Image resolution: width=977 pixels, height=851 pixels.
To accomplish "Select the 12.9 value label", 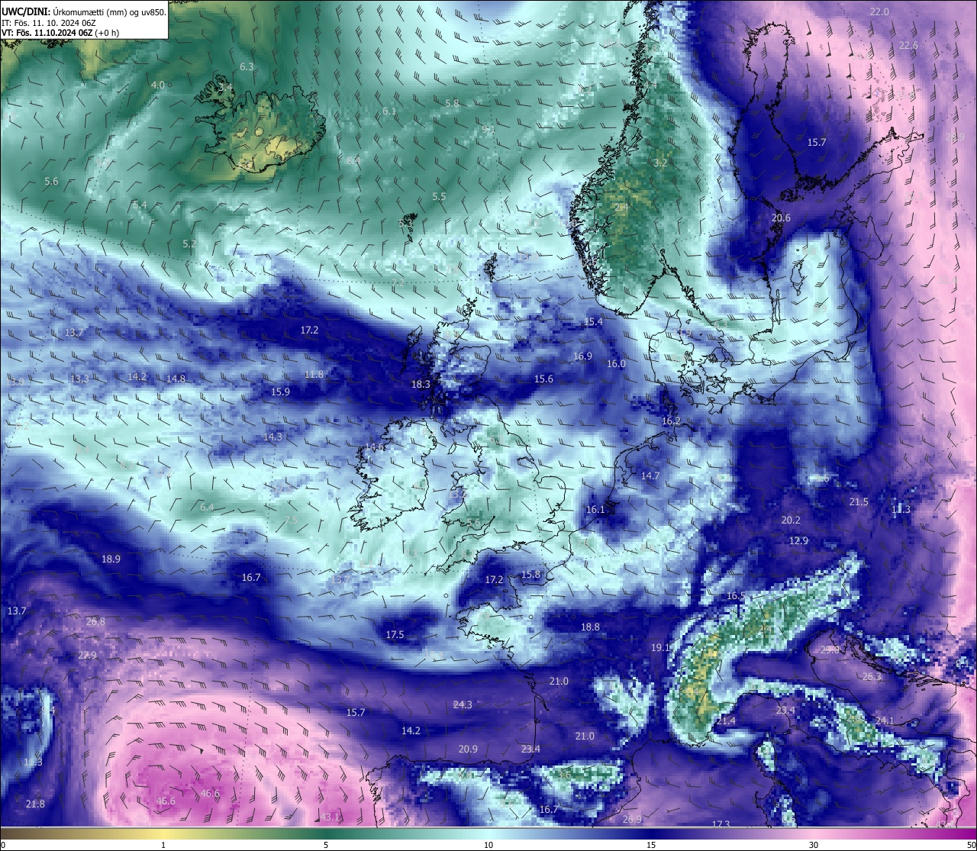I will coord(798,540).
